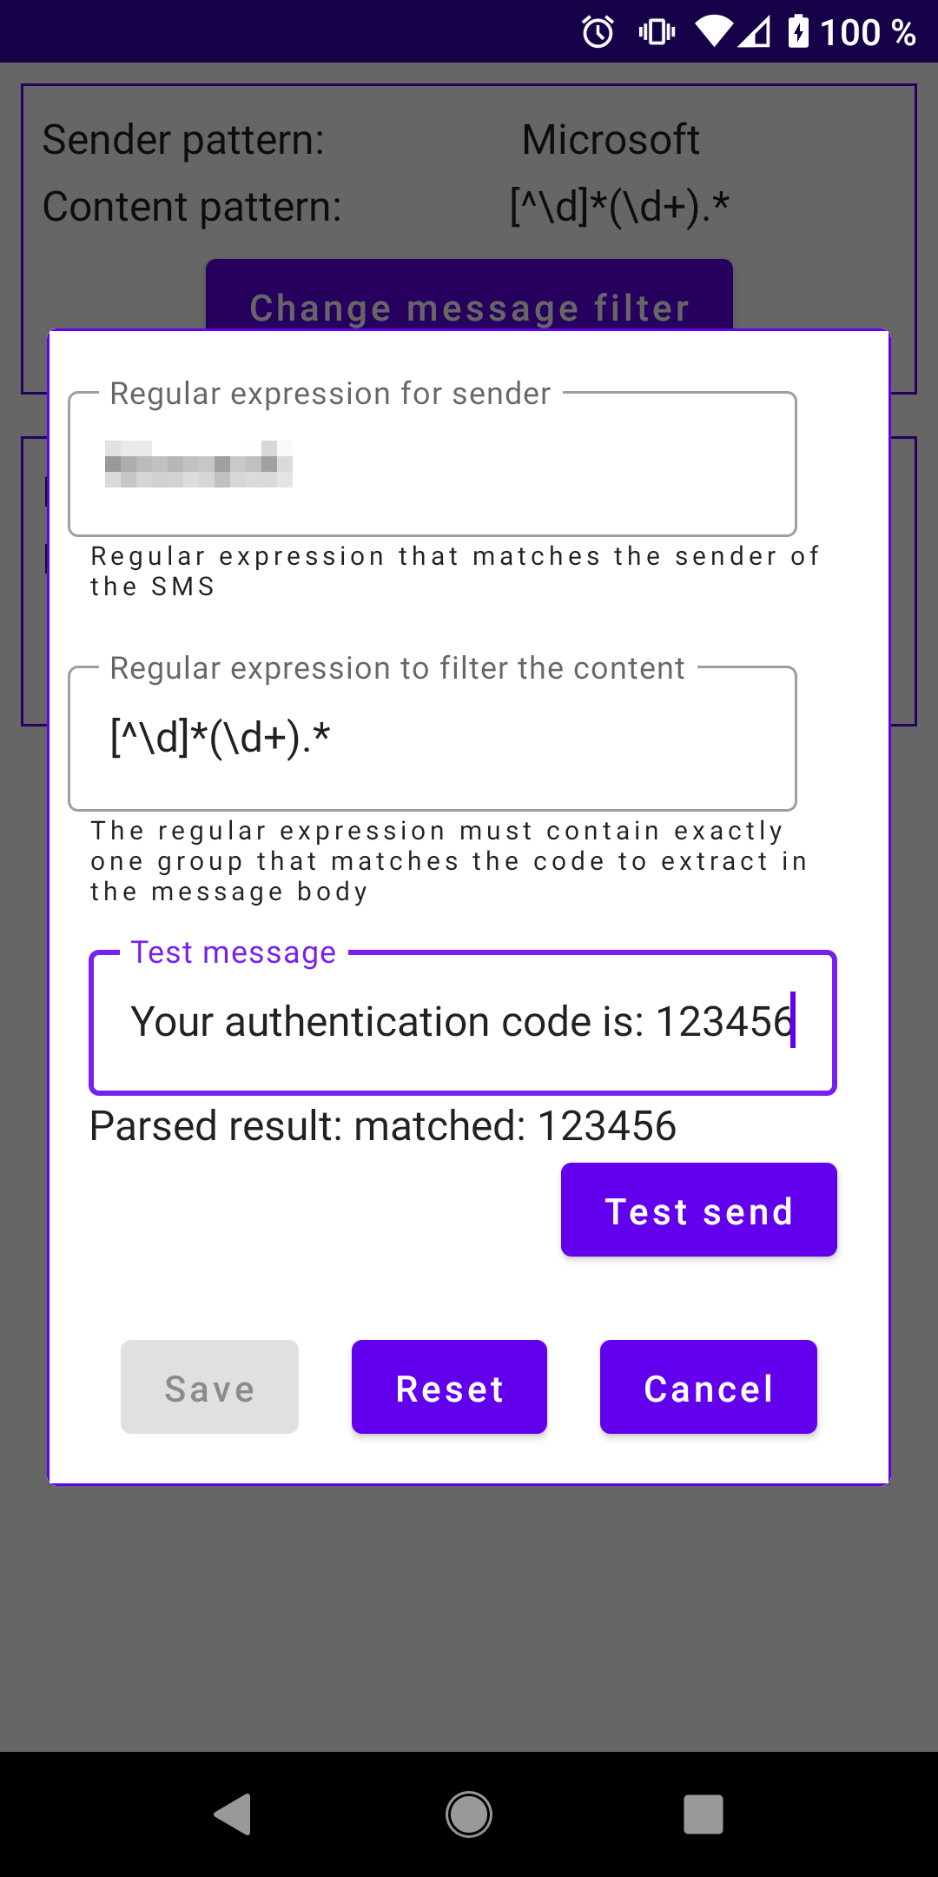This screenshot has height=1877, width=938.
Task: Focus the sender regular expression field
Action: tap(433, 464)
